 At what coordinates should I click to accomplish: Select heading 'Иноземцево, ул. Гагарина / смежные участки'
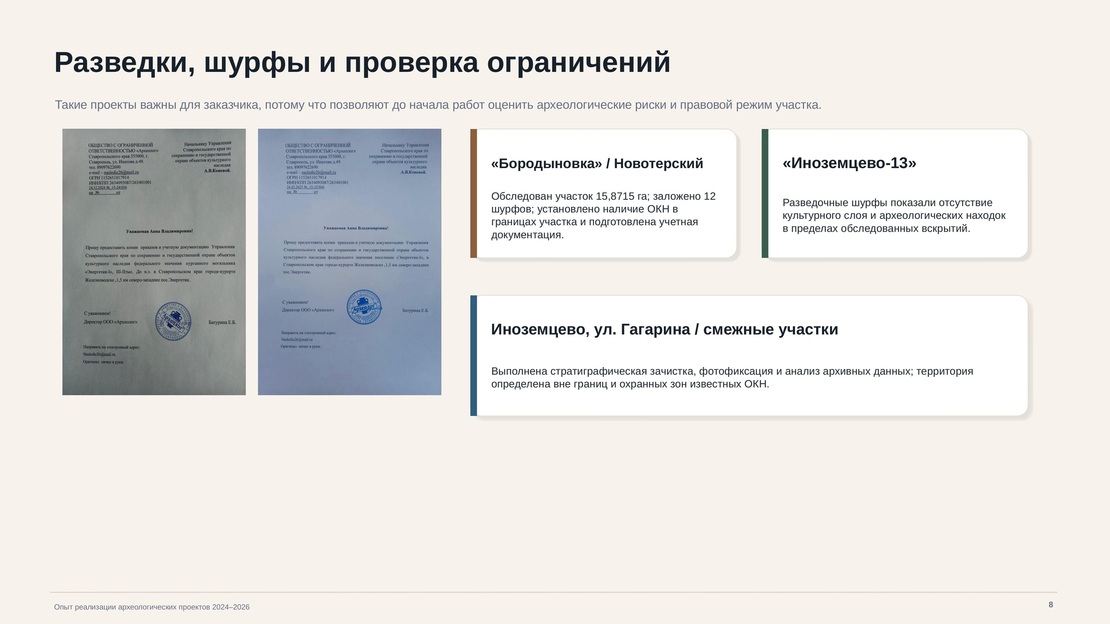pyautogui.click(x=664, y=329)
